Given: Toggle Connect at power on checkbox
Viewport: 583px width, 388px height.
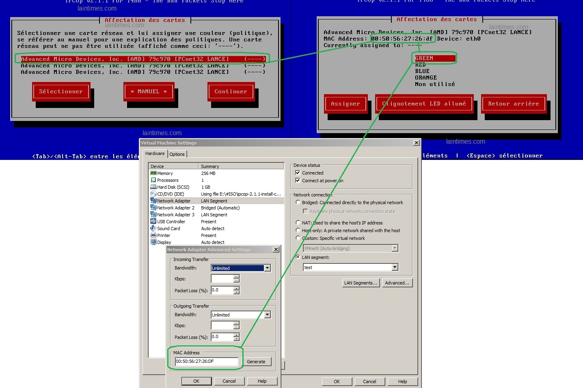Looking at the screenshot, I should coord(298,181).
